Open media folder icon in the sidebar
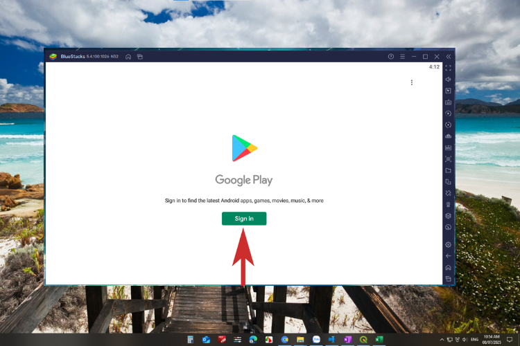Viewport: 520px width, 346px height. [x=449, y=170]
